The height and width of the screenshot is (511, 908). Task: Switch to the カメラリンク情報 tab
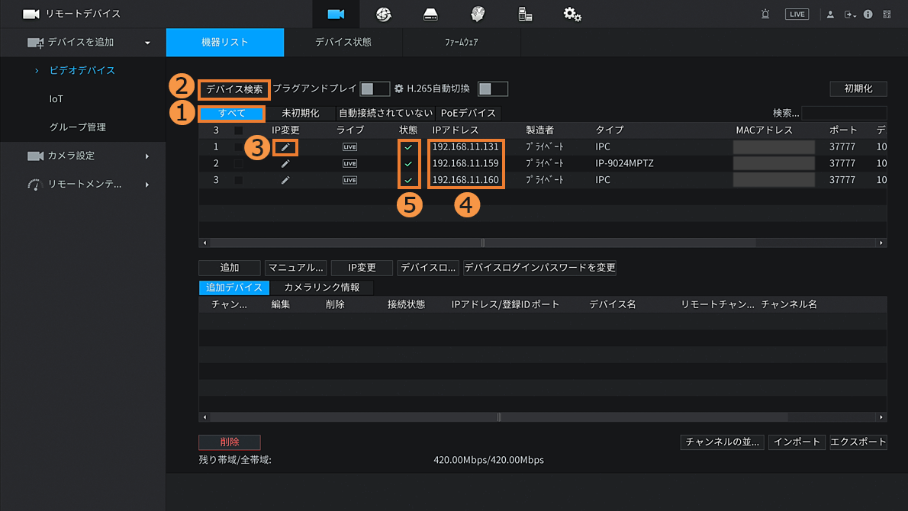pyautogui.click(x=321, y=288)
